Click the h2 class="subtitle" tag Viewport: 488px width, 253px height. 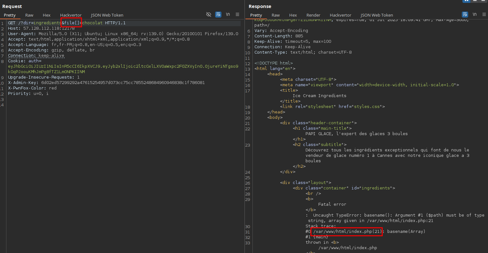pos(320,145)
